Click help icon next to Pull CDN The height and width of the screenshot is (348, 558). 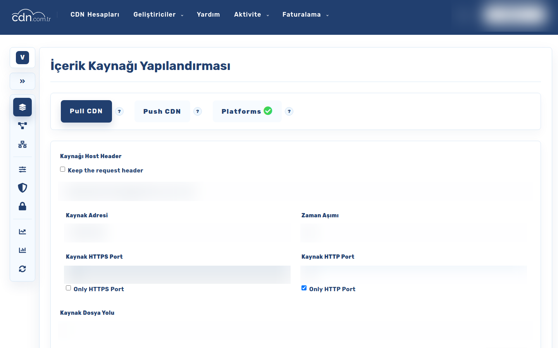click(x=119, y=111)
